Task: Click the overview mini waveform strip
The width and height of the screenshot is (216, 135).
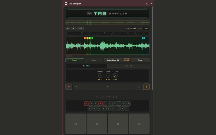Action: click(x=107, y=23)
